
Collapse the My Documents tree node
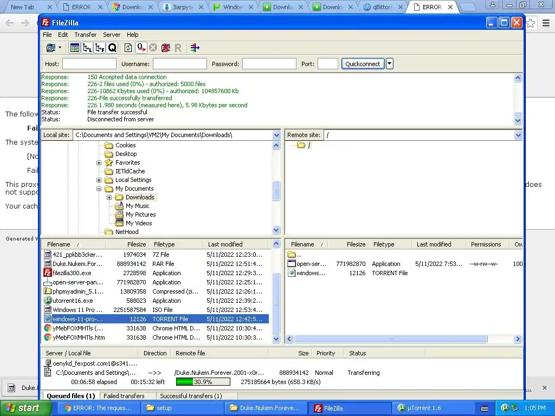99,189
